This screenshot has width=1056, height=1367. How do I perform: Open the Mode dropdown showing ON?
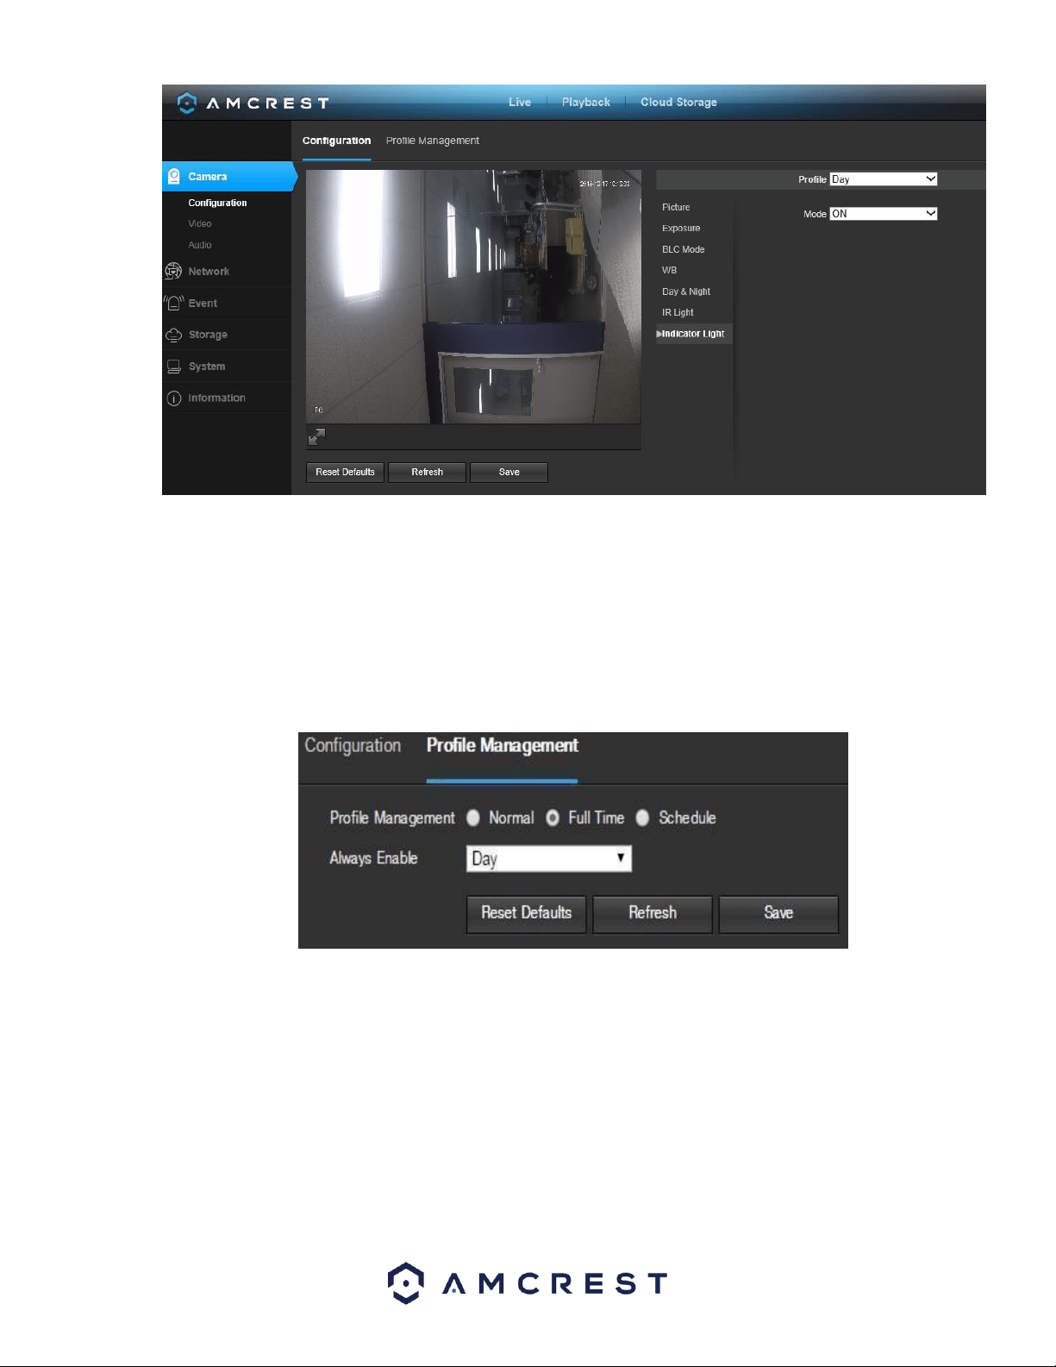pyautogui.click(x=884, y=214)
